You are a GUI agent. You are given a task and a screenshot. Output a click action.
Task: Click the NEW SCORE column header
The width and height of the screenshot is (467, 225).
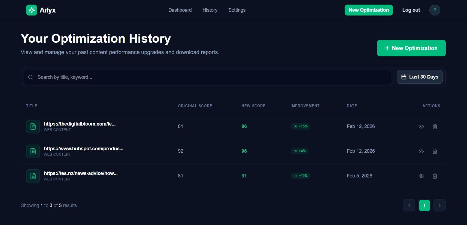coord(253,106)
